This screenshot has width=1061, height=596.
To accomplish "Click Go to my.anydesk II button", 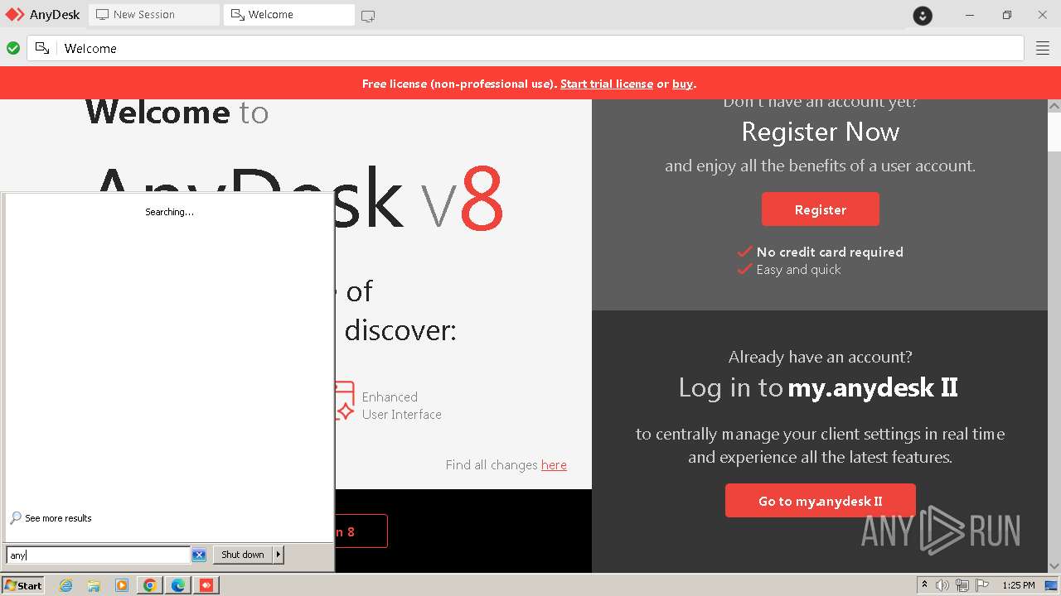I will point(821,501).
